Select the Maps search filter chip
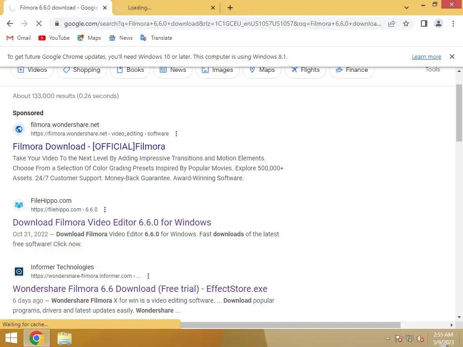The width and height of the screenshot is (463, 347). coord(262,70)
